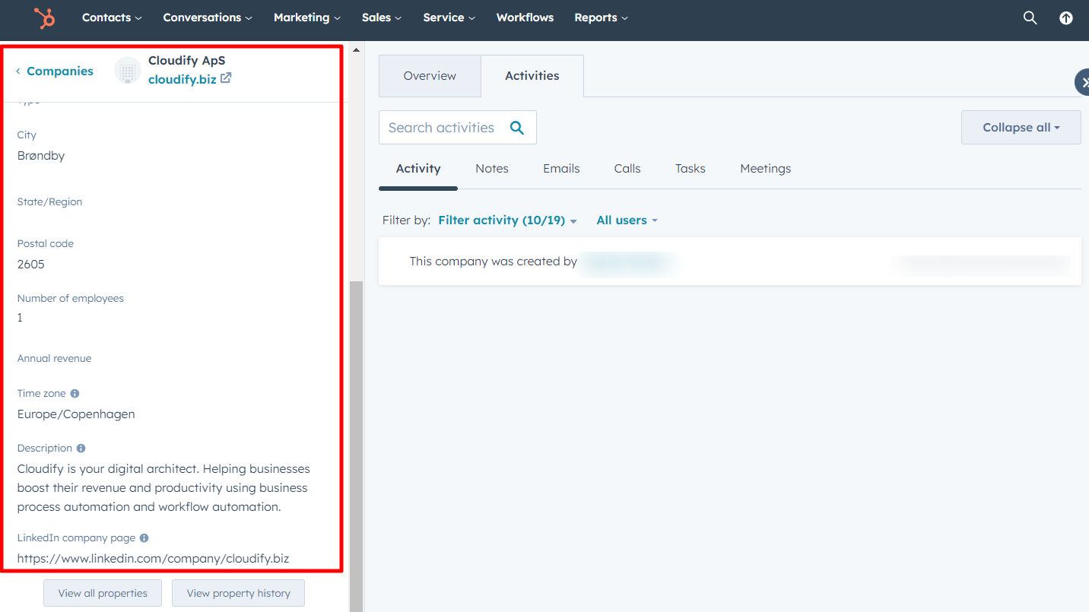
Task: Click the HubSpot sprocket logo
Action: point(44,19)
